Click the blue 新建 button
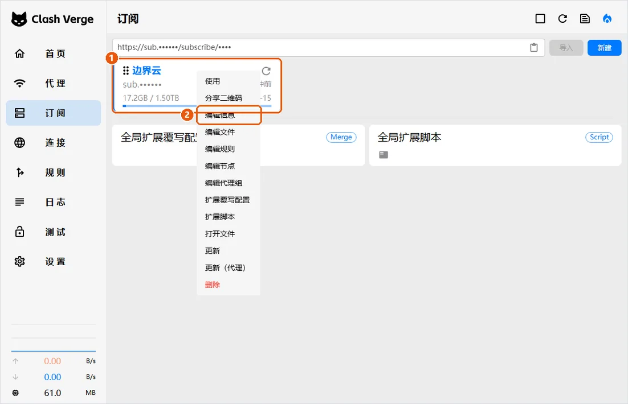The width and height of the screenshot is (628, 404). (x=605, y=48)
